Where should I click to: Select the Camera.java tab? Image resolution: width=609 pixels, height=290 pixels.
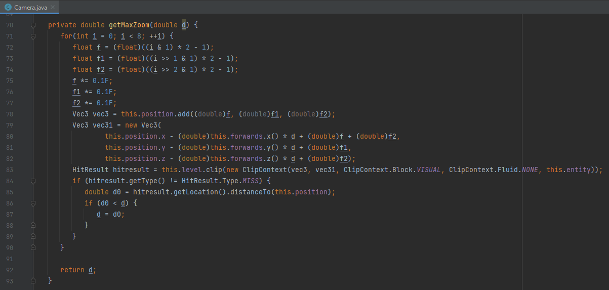pos(30,7)
